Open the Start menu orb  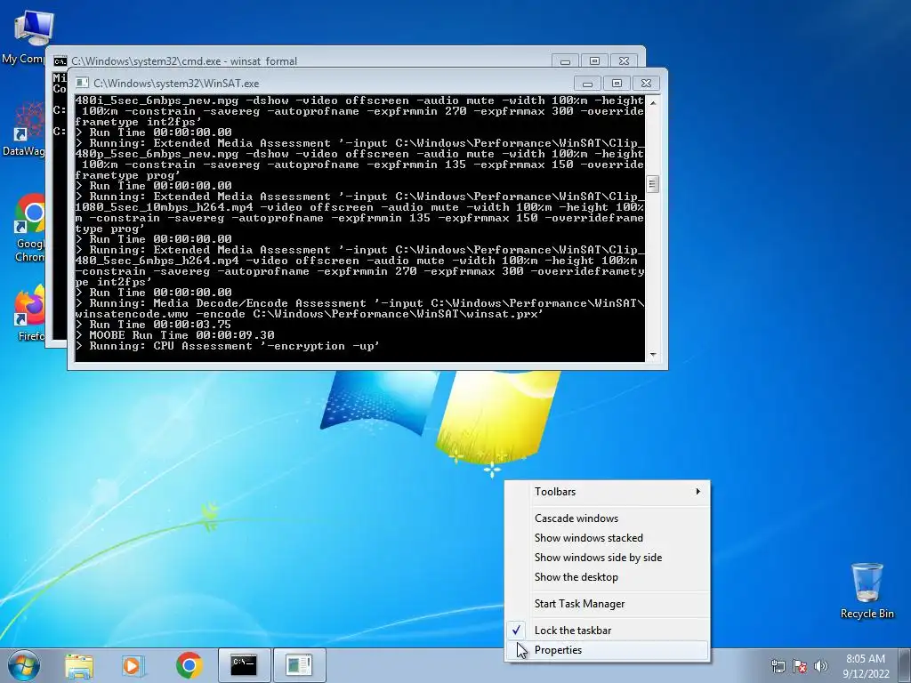[23, 665]
